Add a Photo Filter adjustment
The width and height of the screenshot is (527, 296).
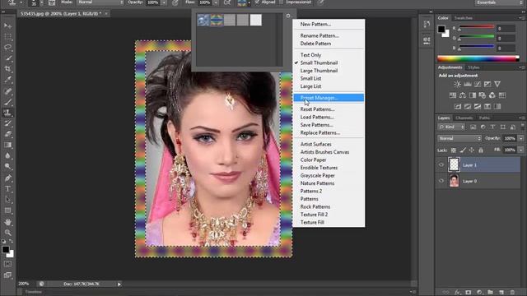(483, 95)
